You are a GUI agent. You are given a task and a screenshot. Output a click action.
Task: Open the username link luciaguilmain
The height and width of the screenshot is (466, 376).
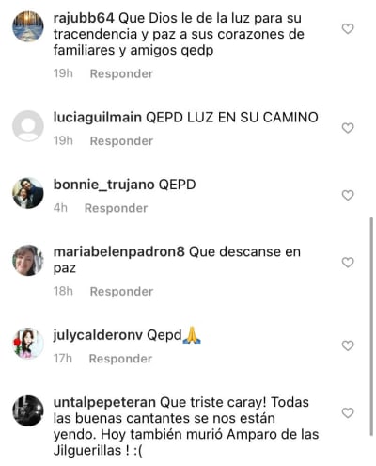coord(98,118)
